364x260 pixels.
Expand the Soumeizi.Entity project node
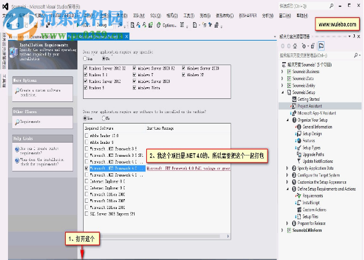click(x=282, y=85)
